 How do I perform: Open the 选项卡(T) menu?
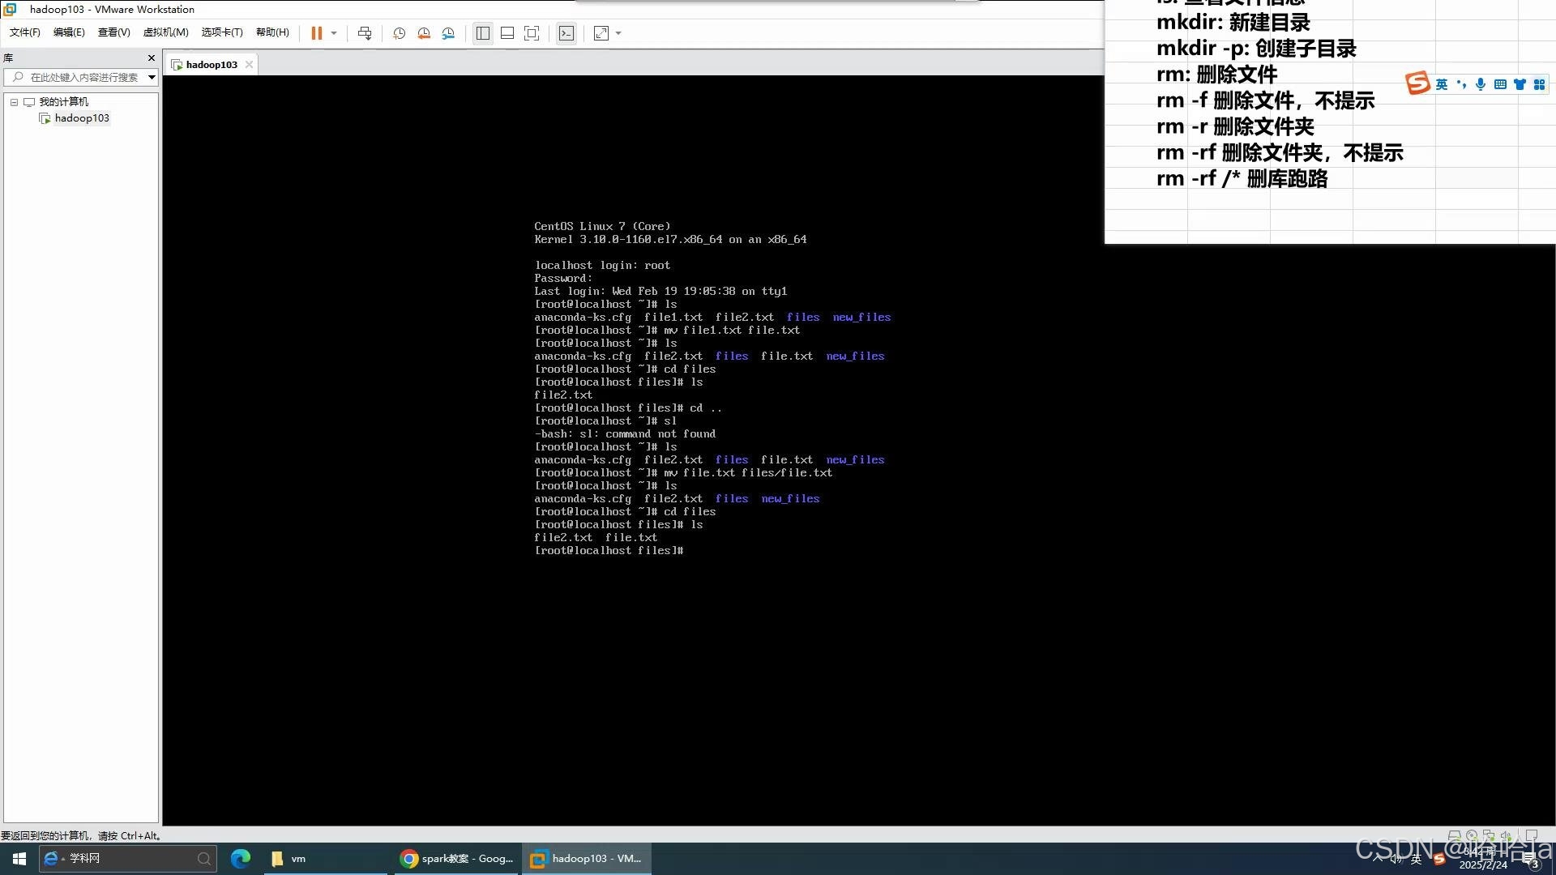pyautogui.click(x=221, y=32)
